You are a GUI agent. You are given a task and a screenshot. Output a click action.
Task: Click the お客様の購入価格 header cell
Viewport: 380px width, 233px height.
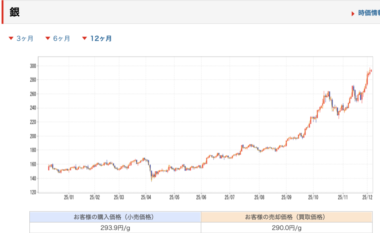pos(115,217)
